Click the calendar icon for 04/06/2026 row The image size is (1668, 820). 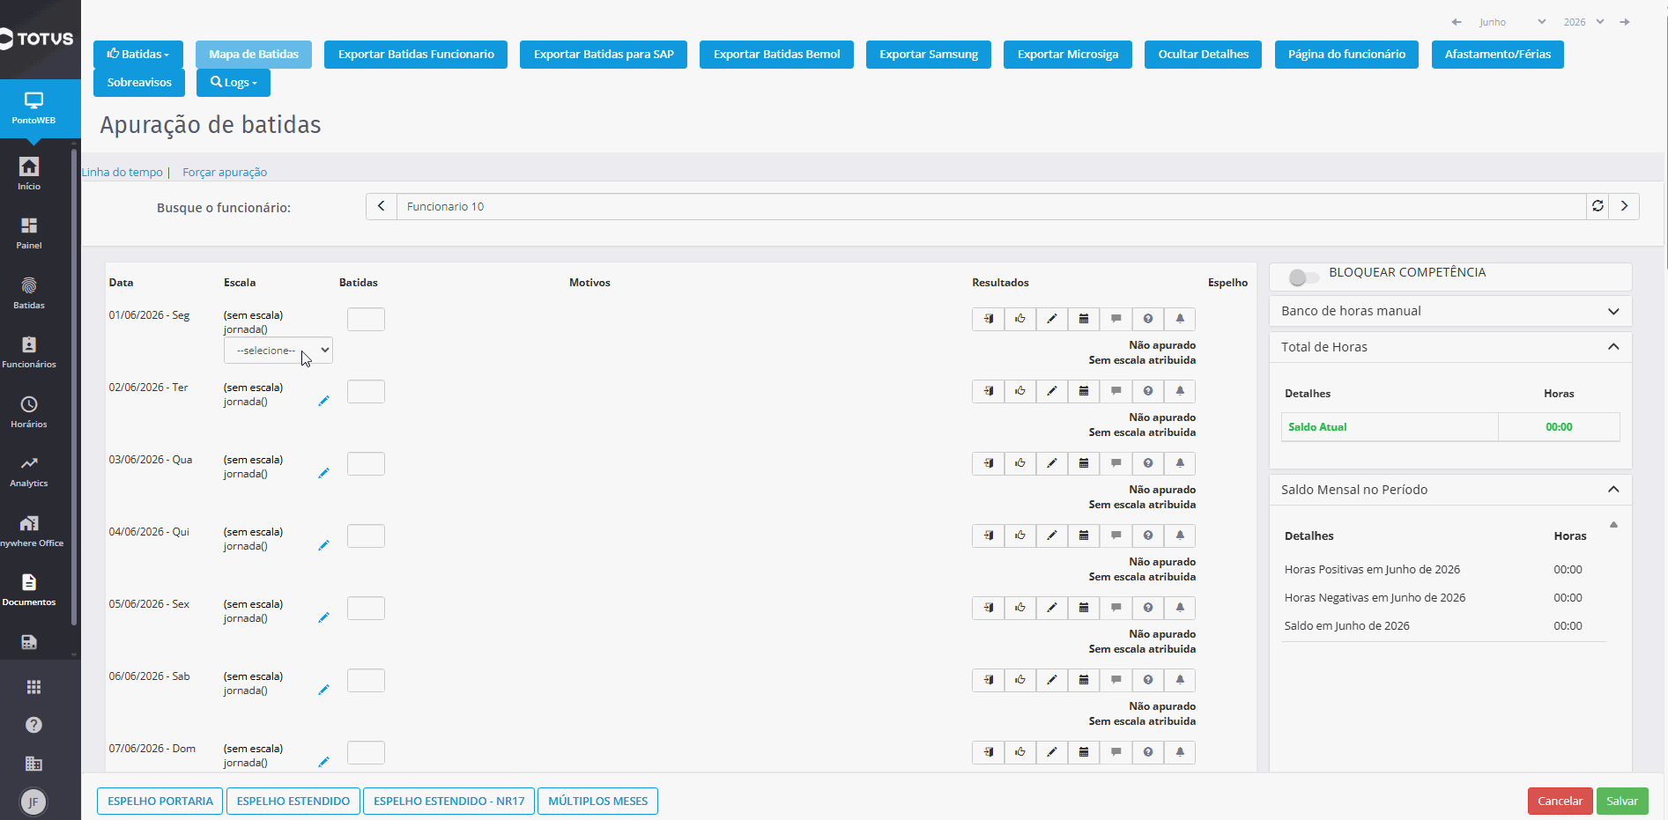(x=1084, y=536)
